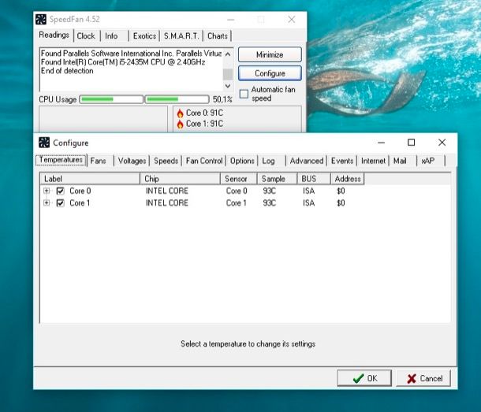
Task: Minimize the Configure window via title bar
Action: [382, 143]
